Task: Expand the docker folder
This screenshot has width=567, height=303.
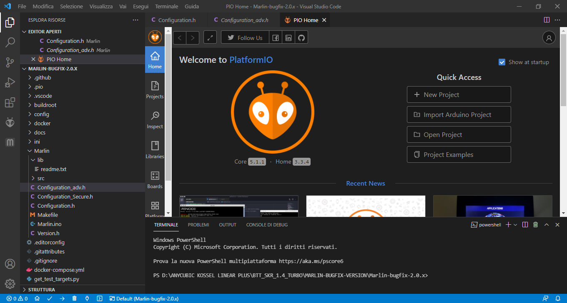Action: [x=83, y=123]
